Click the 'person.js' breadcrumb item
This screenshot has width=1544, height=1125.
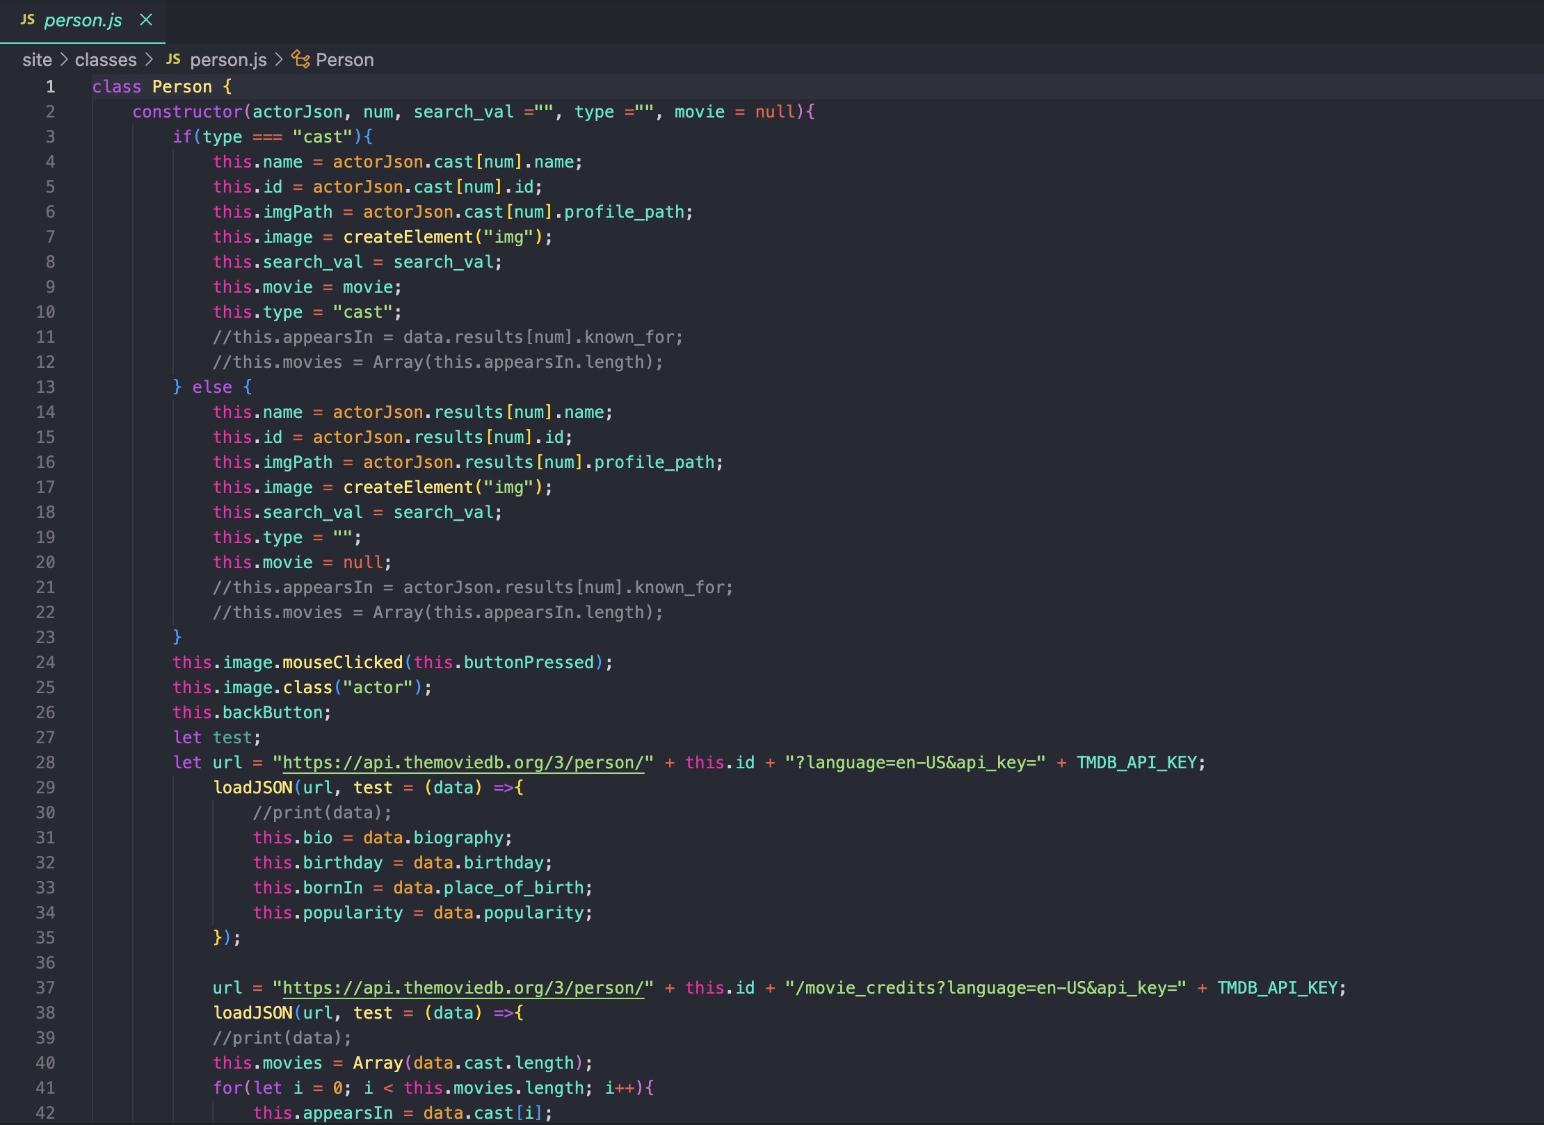228,60
